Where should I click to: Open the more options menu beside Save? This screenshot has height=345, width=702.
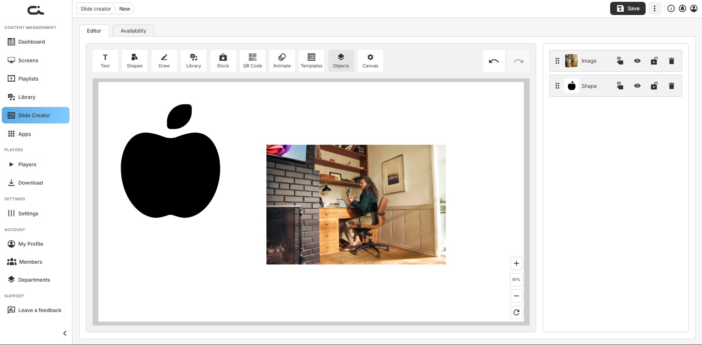point(654,8)
